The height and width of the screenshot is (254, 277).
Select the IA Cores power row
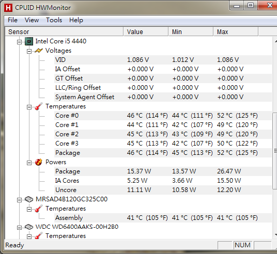point(163,181)
